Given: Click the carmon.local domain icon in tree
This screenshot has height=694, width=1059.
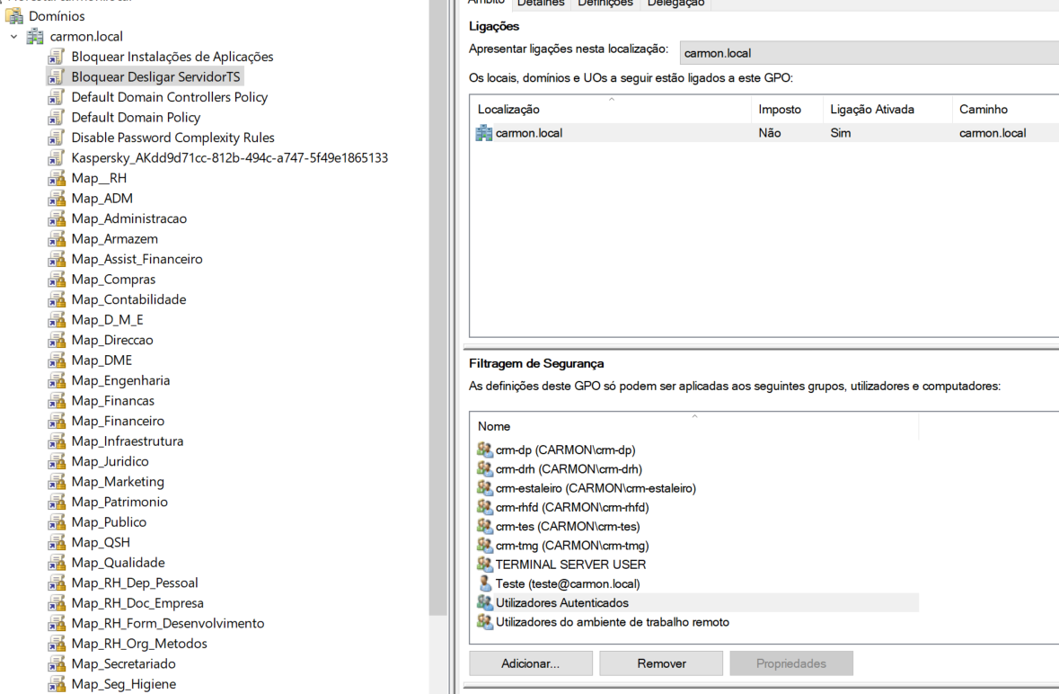Looking at the screenshot, I should 35,37.
